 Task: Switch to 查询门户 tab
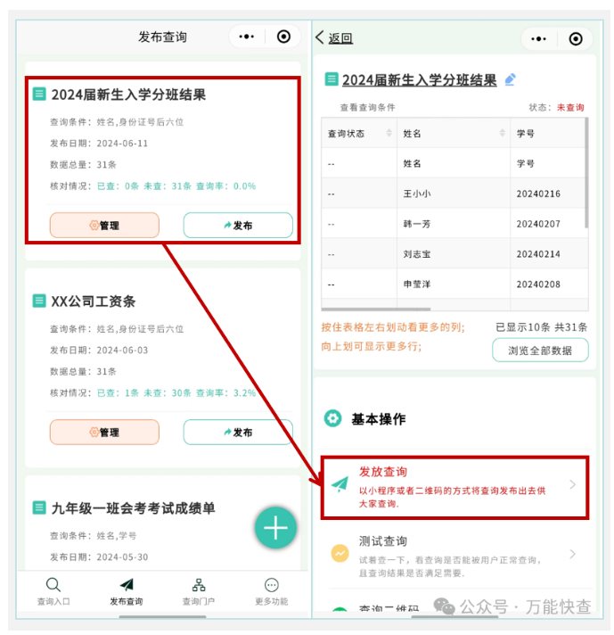click(x=199, y=592)
